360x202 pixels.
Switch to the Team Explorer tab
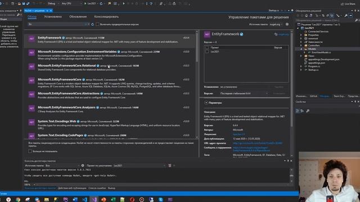(x=339, y=96)
